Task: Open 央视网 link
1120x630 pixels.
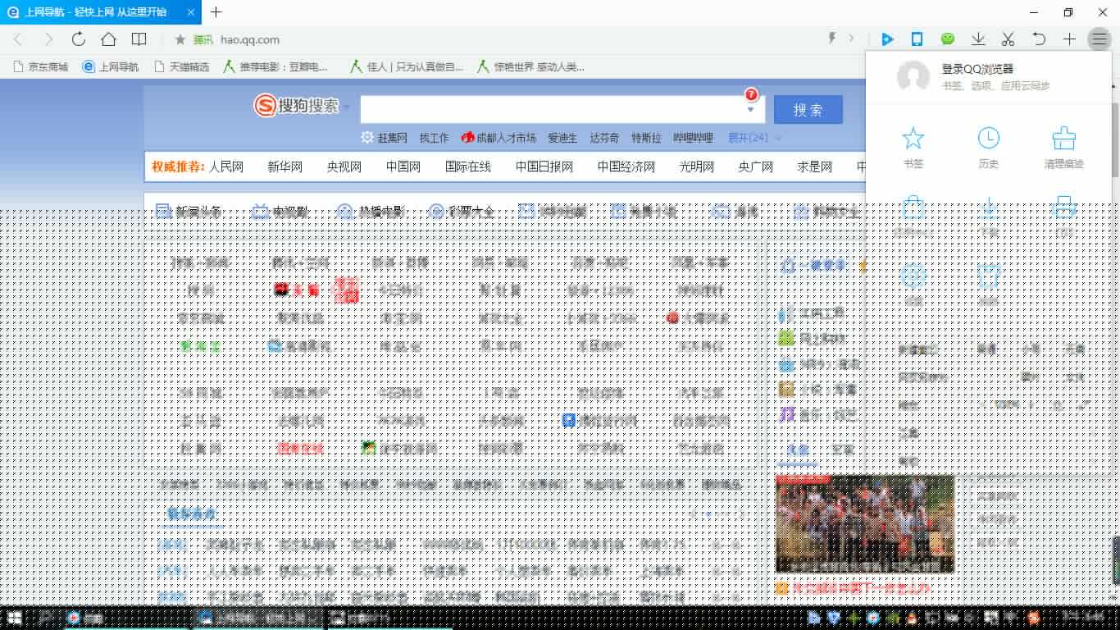Action: 344,167
